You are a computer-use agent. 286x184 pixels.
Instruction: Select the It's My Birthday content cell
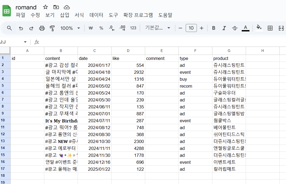(x=61, y=120)
